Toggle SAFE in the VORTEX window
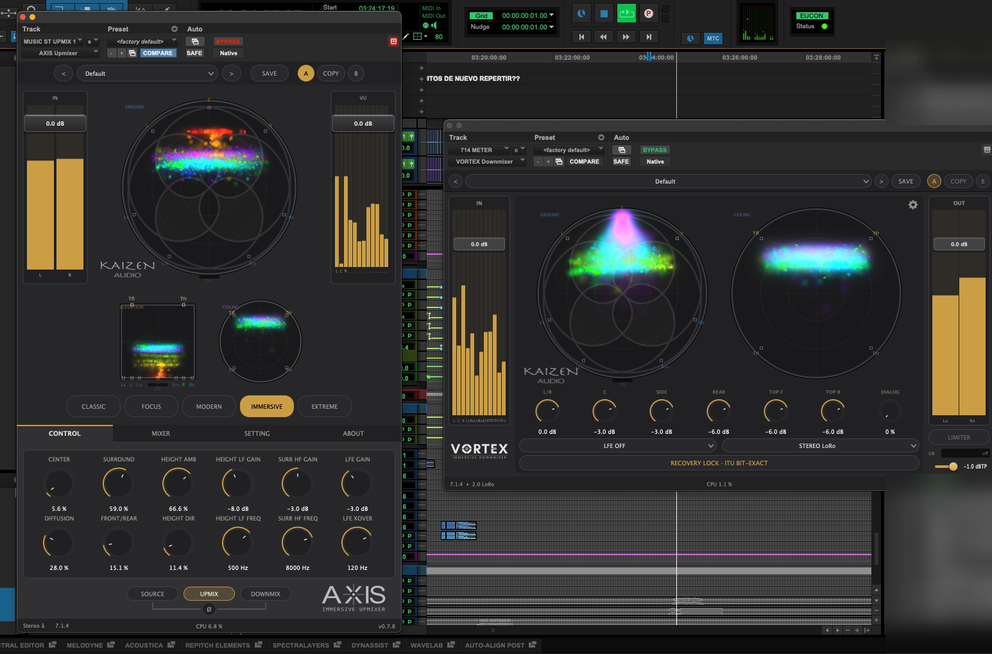Screen dimensions: 992x654 tap(621, 162)
